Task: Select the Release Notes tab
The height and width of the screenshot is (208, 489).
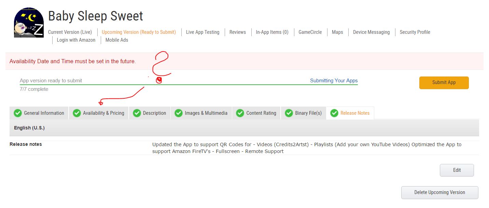Action: click(x=350, y=113)
